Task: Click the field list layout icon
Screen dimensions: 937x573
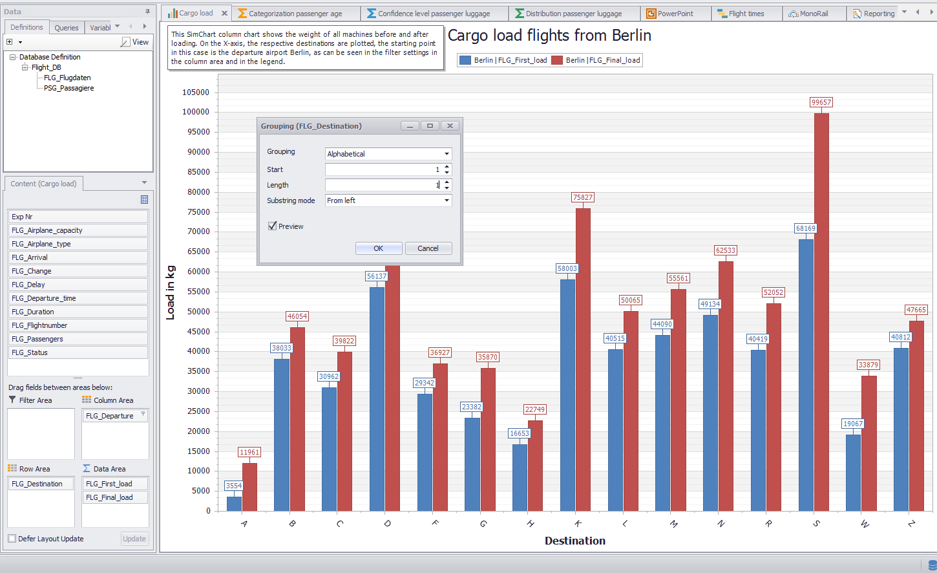Action: pos(144,199)
